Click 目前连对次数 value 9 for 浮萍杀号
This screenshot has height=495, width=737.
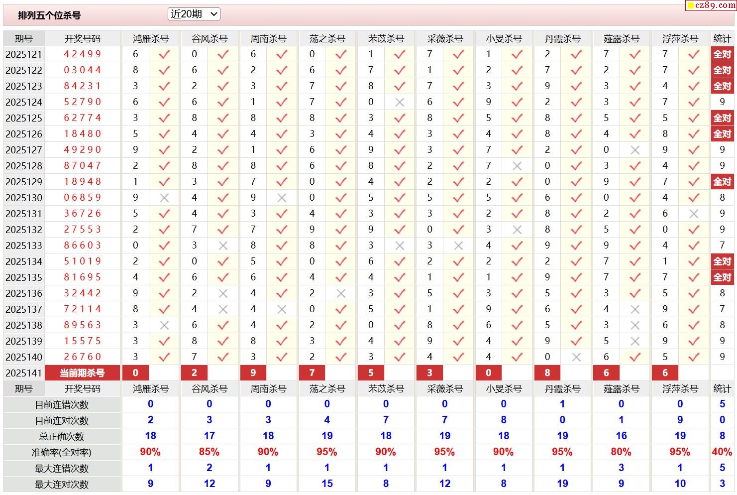(x=680, y=420)
